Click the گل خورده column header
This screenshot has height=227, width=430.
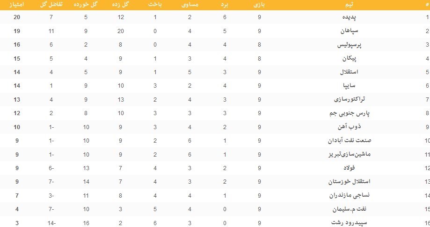coord(86,5)
